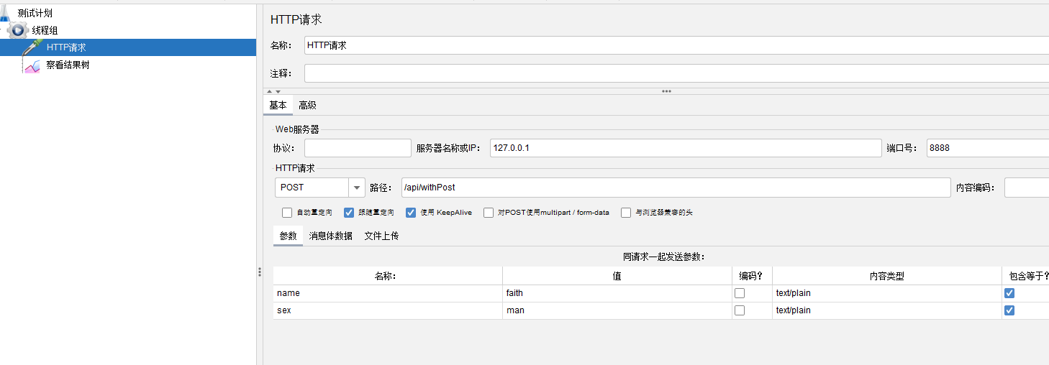This screenshot has width=1049, height=365.
Task: Select the sex parameter cell
Action: [x=388, y=310]
